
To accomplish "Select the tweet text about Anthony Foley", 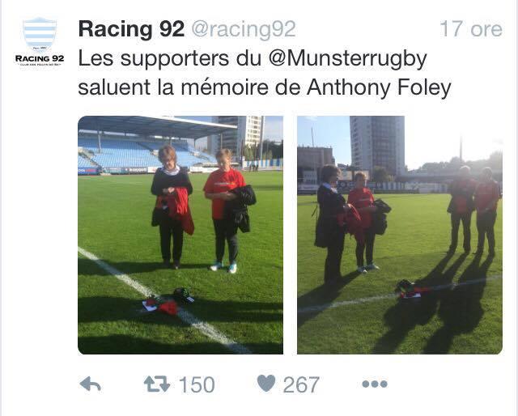I will click(x=265, y=74).
